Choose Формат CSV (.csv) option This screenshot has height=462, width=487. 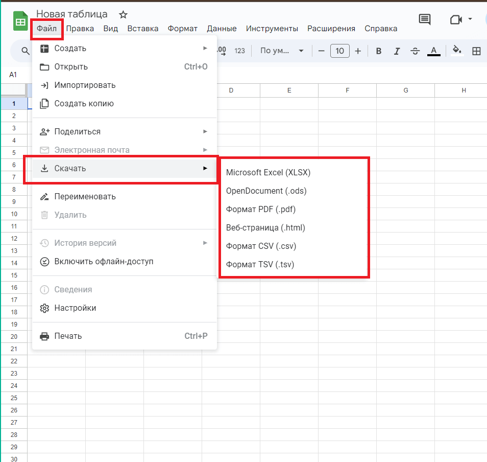click(x=261, y=246)
